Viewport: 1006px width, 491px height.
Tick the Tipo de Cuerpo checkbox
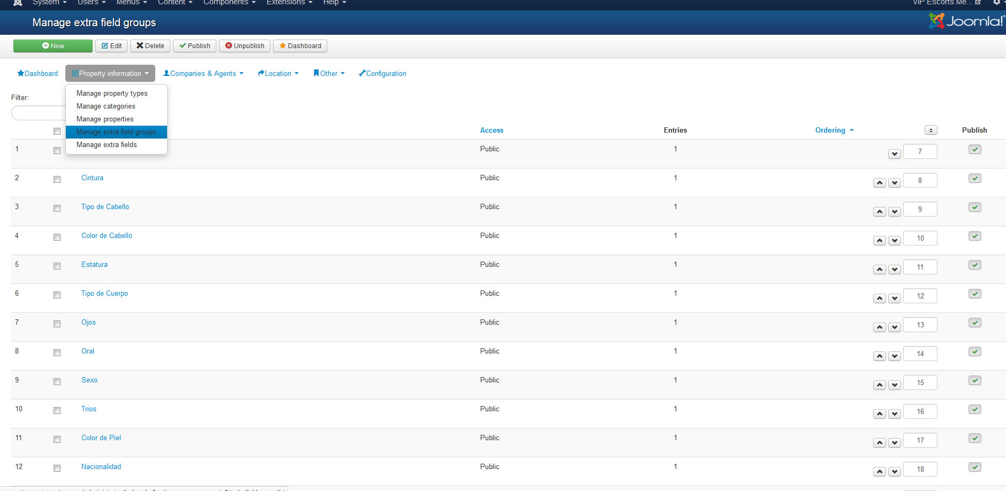(57, 295)
